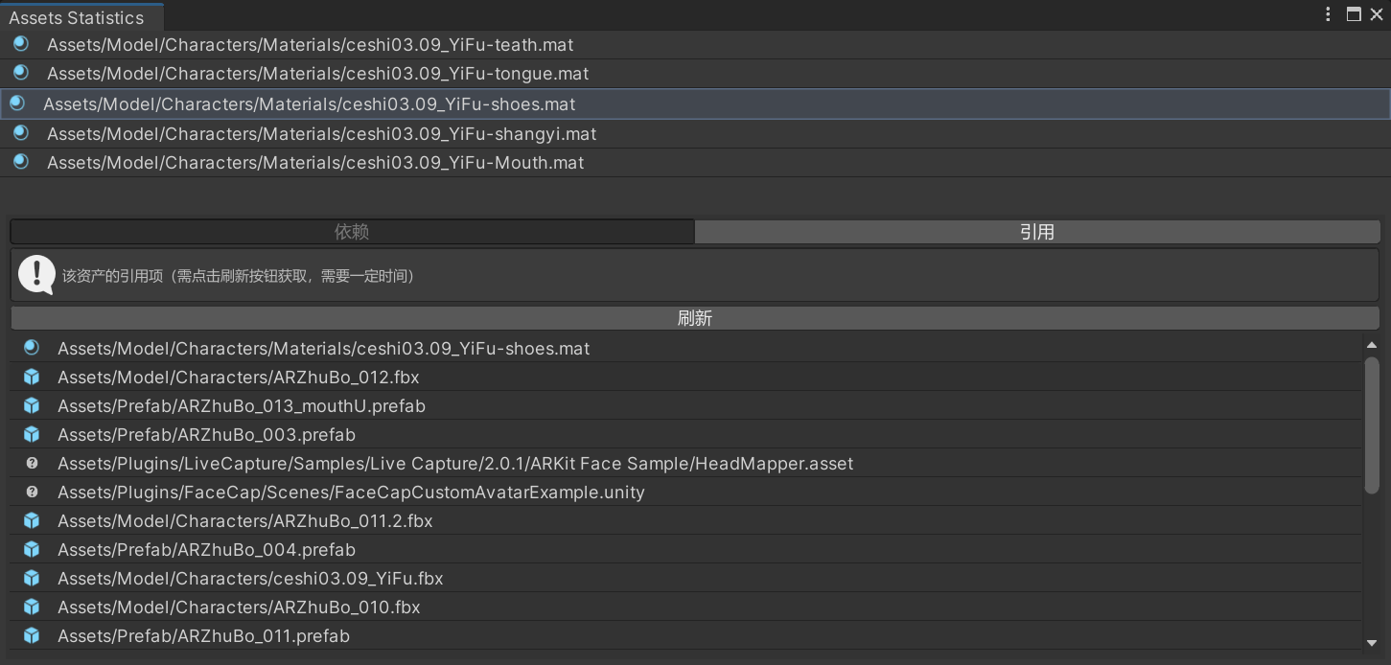Click the question mark icon for FaceCapCustomAvatarExample.unity
The height and width of the screenshot is (665, 1391).
[x=32, y=493]
